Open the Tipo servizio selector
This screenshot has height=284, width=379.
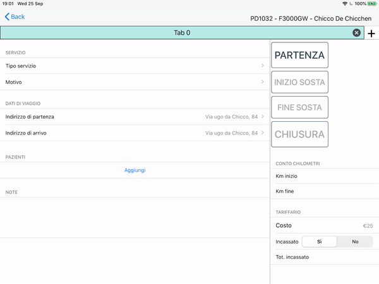135,66
